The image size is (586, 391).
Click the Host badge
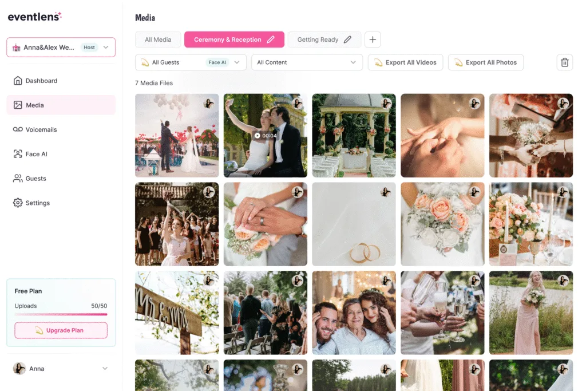89,48
